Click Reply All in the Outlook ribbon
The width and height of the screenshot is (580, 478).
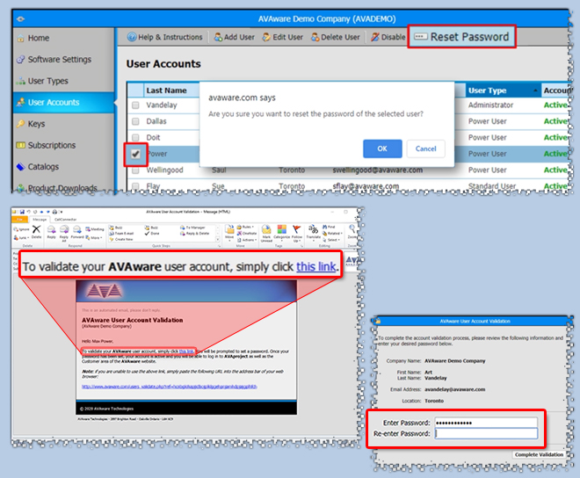(x=64, y=233)
